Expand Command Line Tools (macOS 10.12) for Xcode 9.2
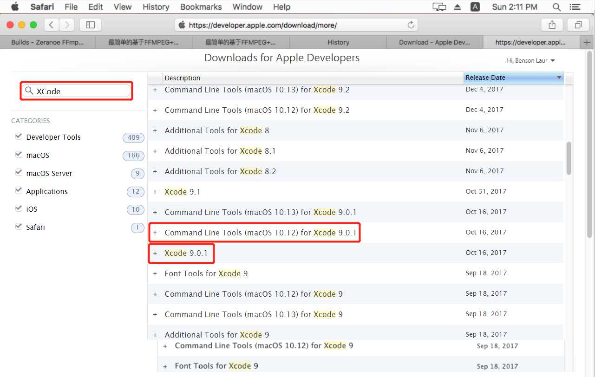This screenshot has height=377, width=595. click(155, 110)
